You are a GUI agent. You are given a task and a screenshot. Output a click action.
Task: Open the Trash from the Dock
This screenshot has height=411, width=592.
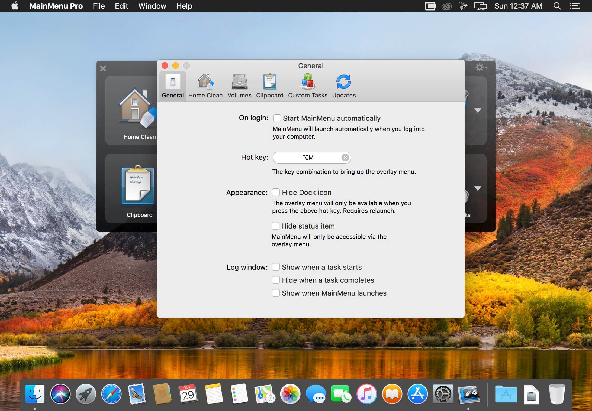point(557,394)
